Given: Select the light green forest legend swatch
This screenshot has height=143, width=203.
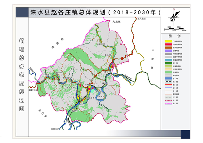Looking at the screenshot, I should pyautogui.click(x=168, y=72).
